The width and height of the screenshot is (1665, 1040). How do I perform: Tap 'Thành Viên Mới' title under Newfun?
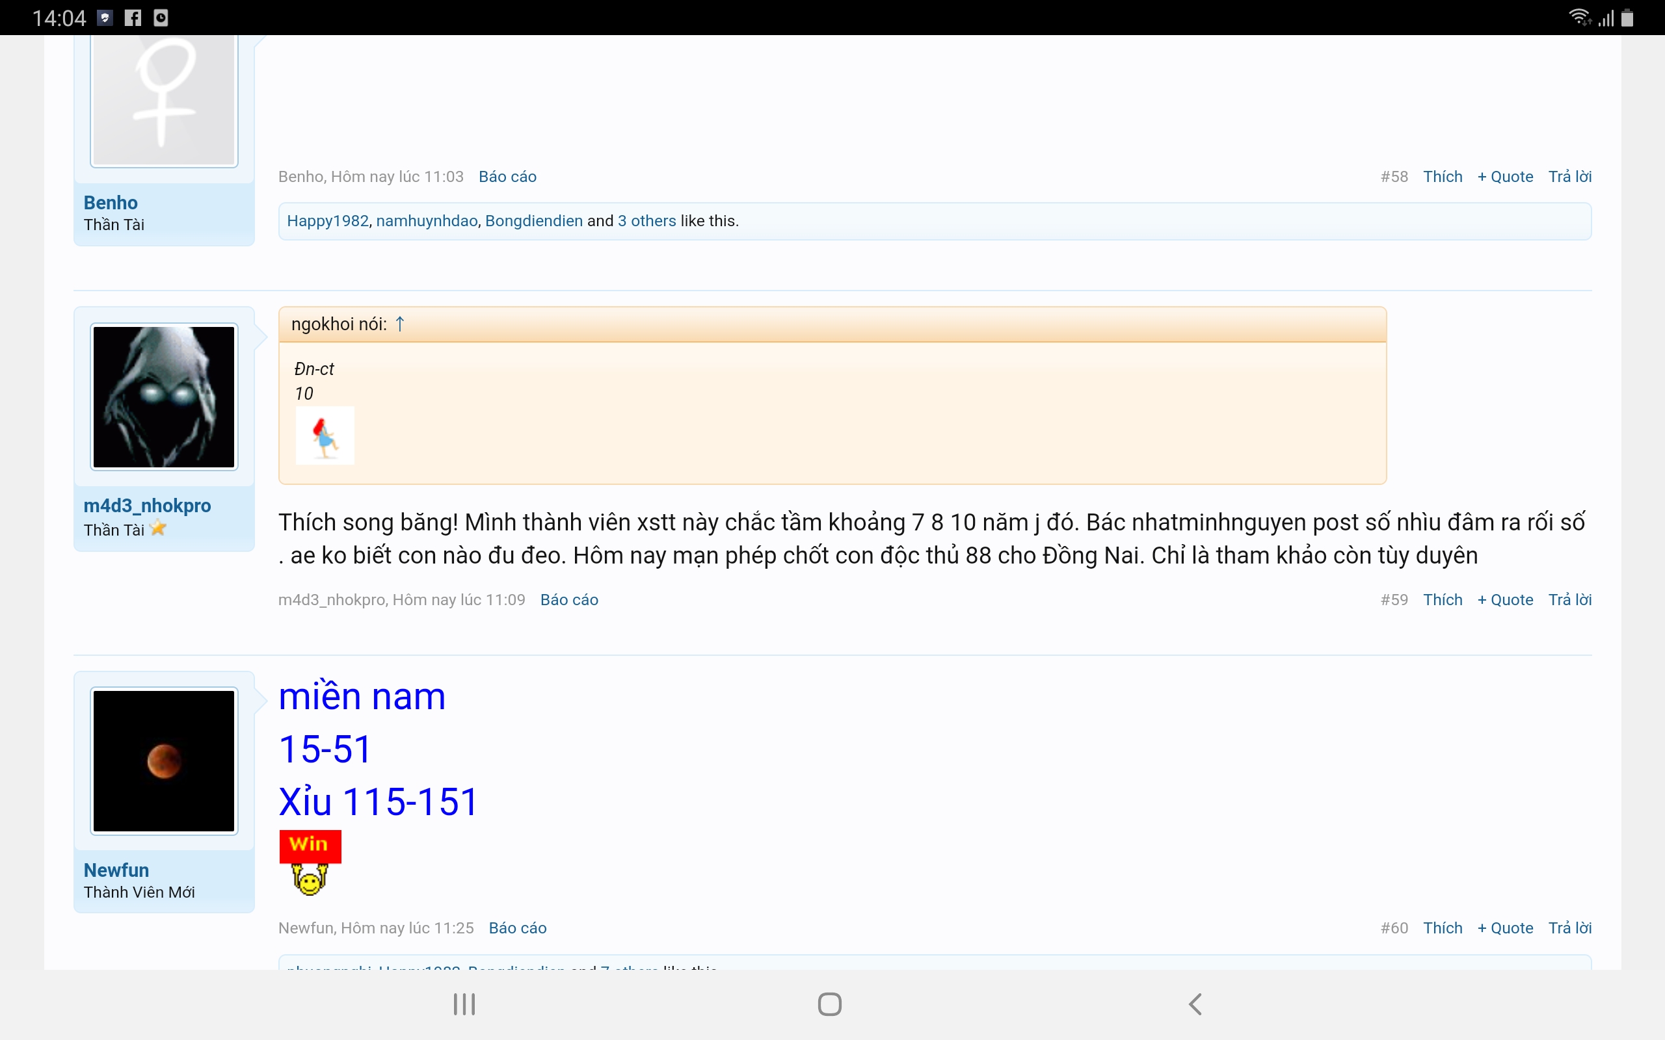point(139,892)
